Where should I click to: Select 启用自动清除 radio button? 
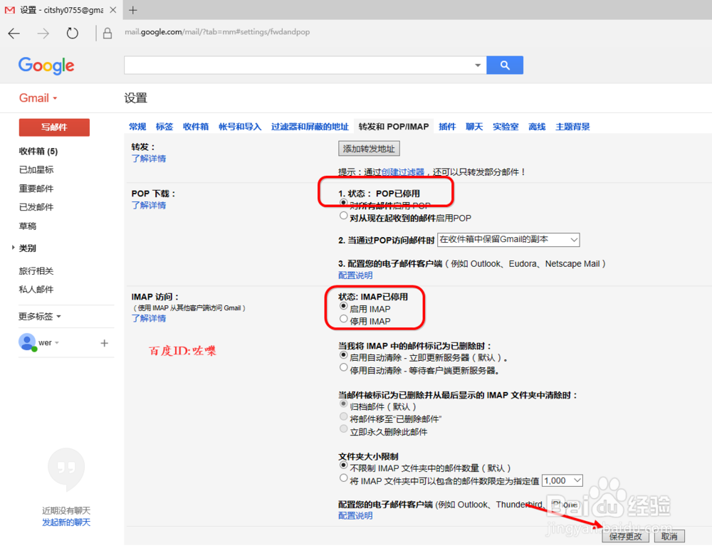click(x=344, y=356)
